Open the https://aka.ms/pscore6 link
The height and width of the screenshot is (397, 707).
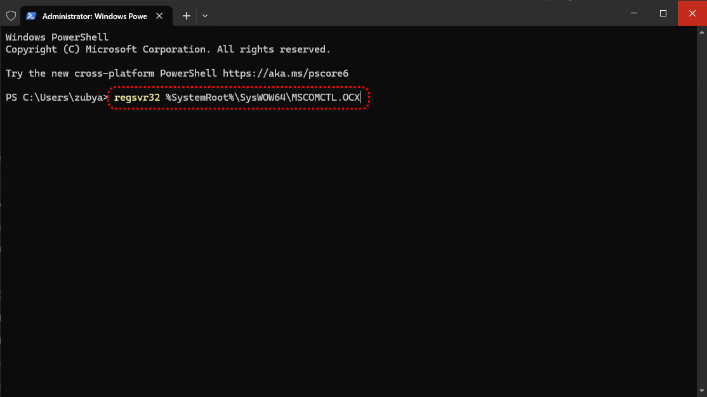tap(285, 73)
